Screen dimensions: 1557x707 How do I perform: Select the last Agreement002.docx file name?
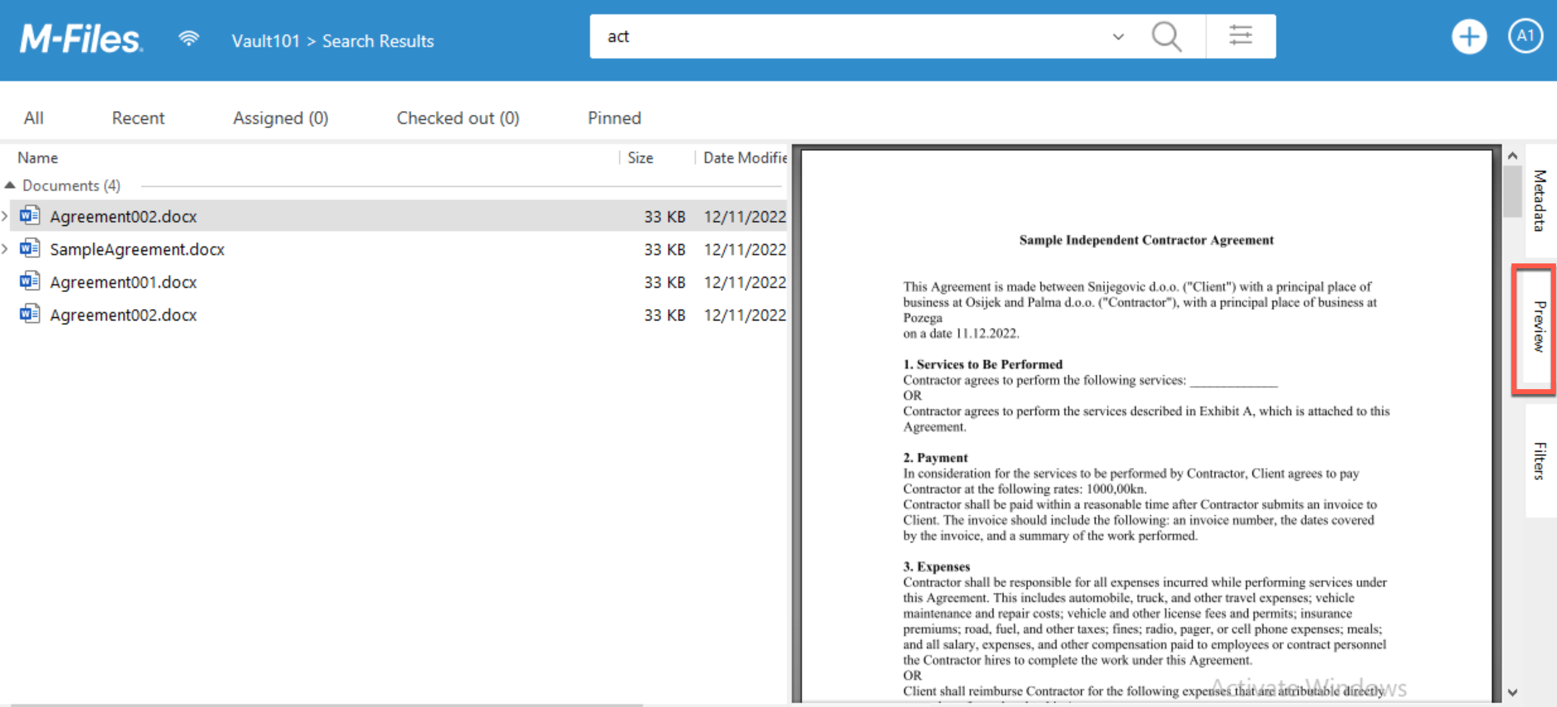[123, 314]
